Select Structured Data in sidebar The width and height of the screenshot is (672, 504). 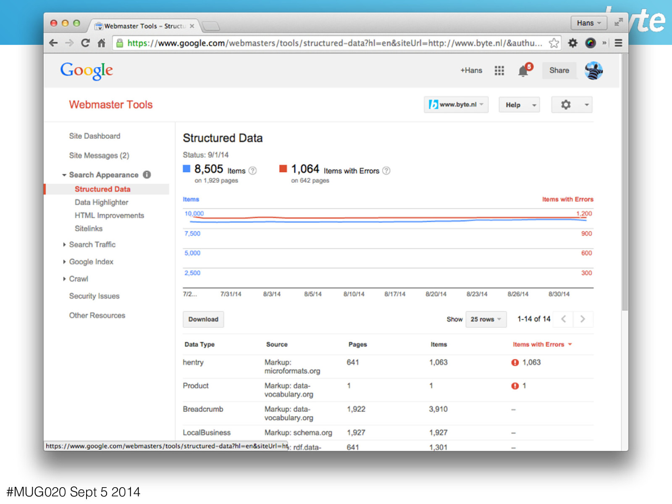coord(102,189)
